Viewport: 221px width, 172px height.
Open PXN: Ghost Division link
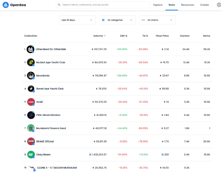(48, 115)
